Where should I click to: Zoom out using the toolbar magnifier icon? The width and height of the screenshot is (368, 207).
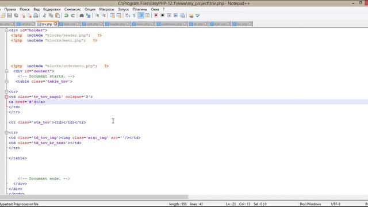click(x=103, y=16)
